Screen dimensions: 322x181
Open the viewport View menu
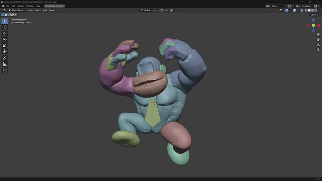30,10
